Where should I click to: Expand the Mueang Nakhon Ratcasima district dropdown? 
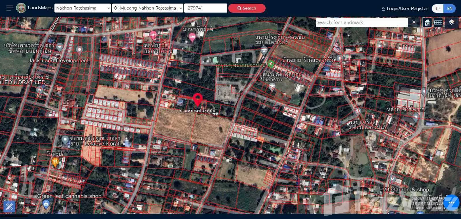click(x=148, y=8)
